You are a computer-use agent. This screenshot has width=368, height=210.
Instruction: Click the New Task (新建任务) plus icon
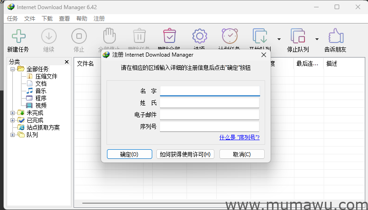click(x=19, y=36)
